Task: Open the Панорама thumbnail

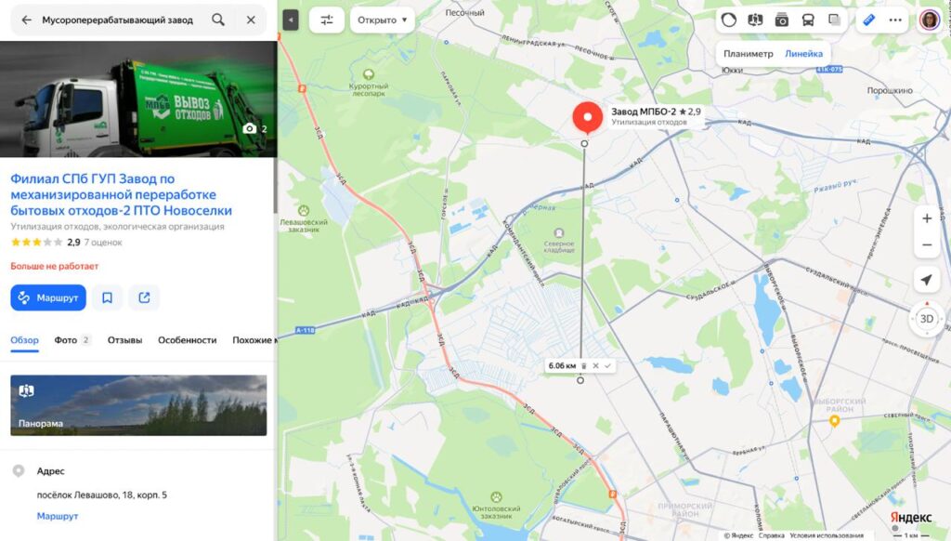Action: (x=138, y=405)
